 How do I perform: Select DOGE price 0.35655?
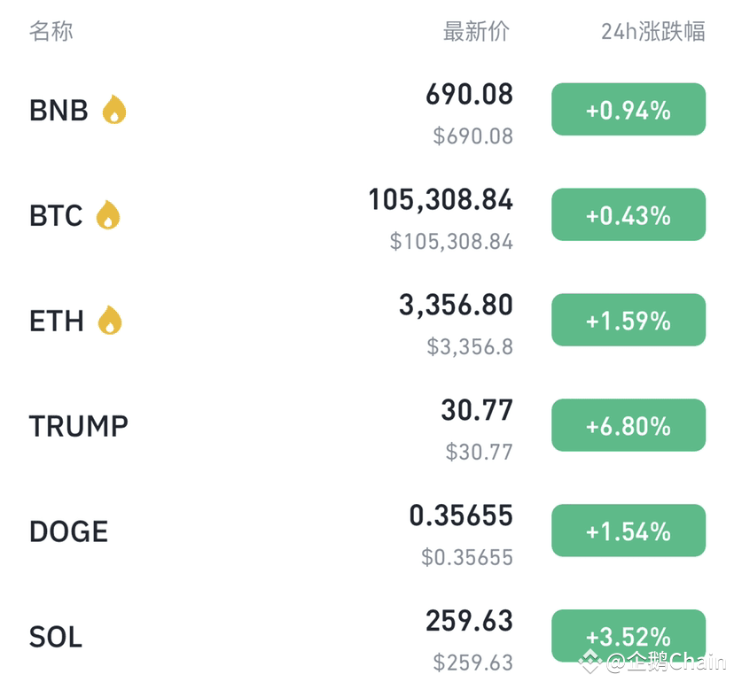point(461,515)
